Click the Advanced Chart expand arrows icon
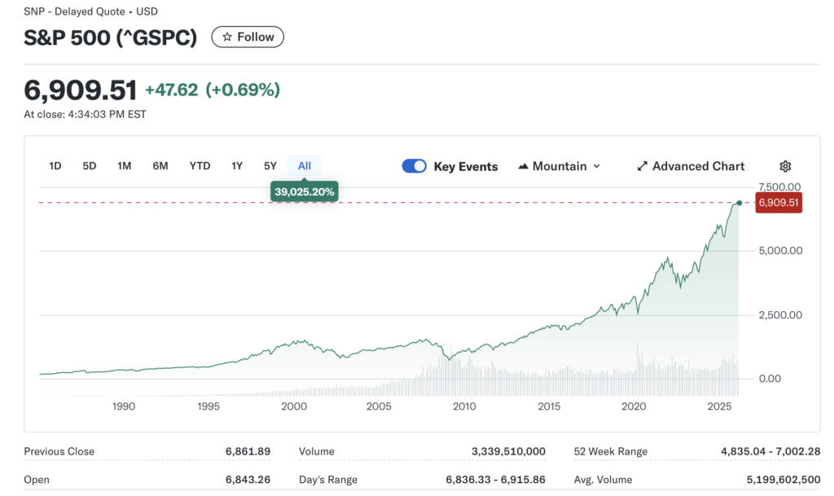 (x=642, y=166)
